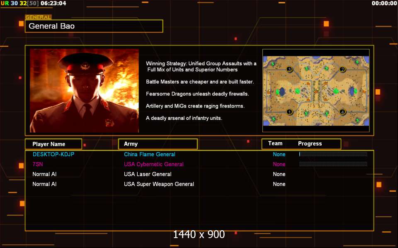The width and height of the screenshot is (398, 248).
Task: Click the 00:00:00 game timer
Action: [x=384, y=3]
